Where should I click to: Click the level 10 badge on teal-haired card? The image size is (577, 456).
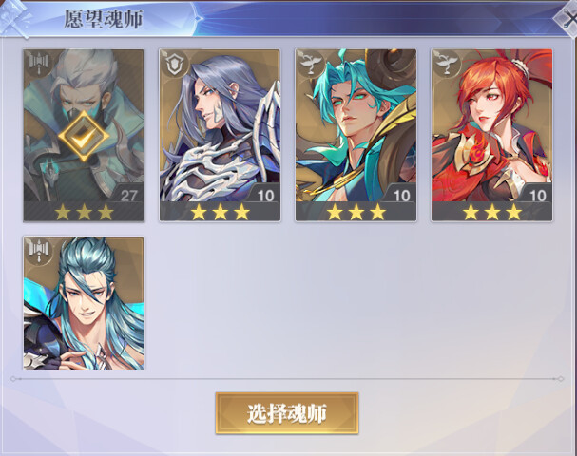[x=401, y=195]
